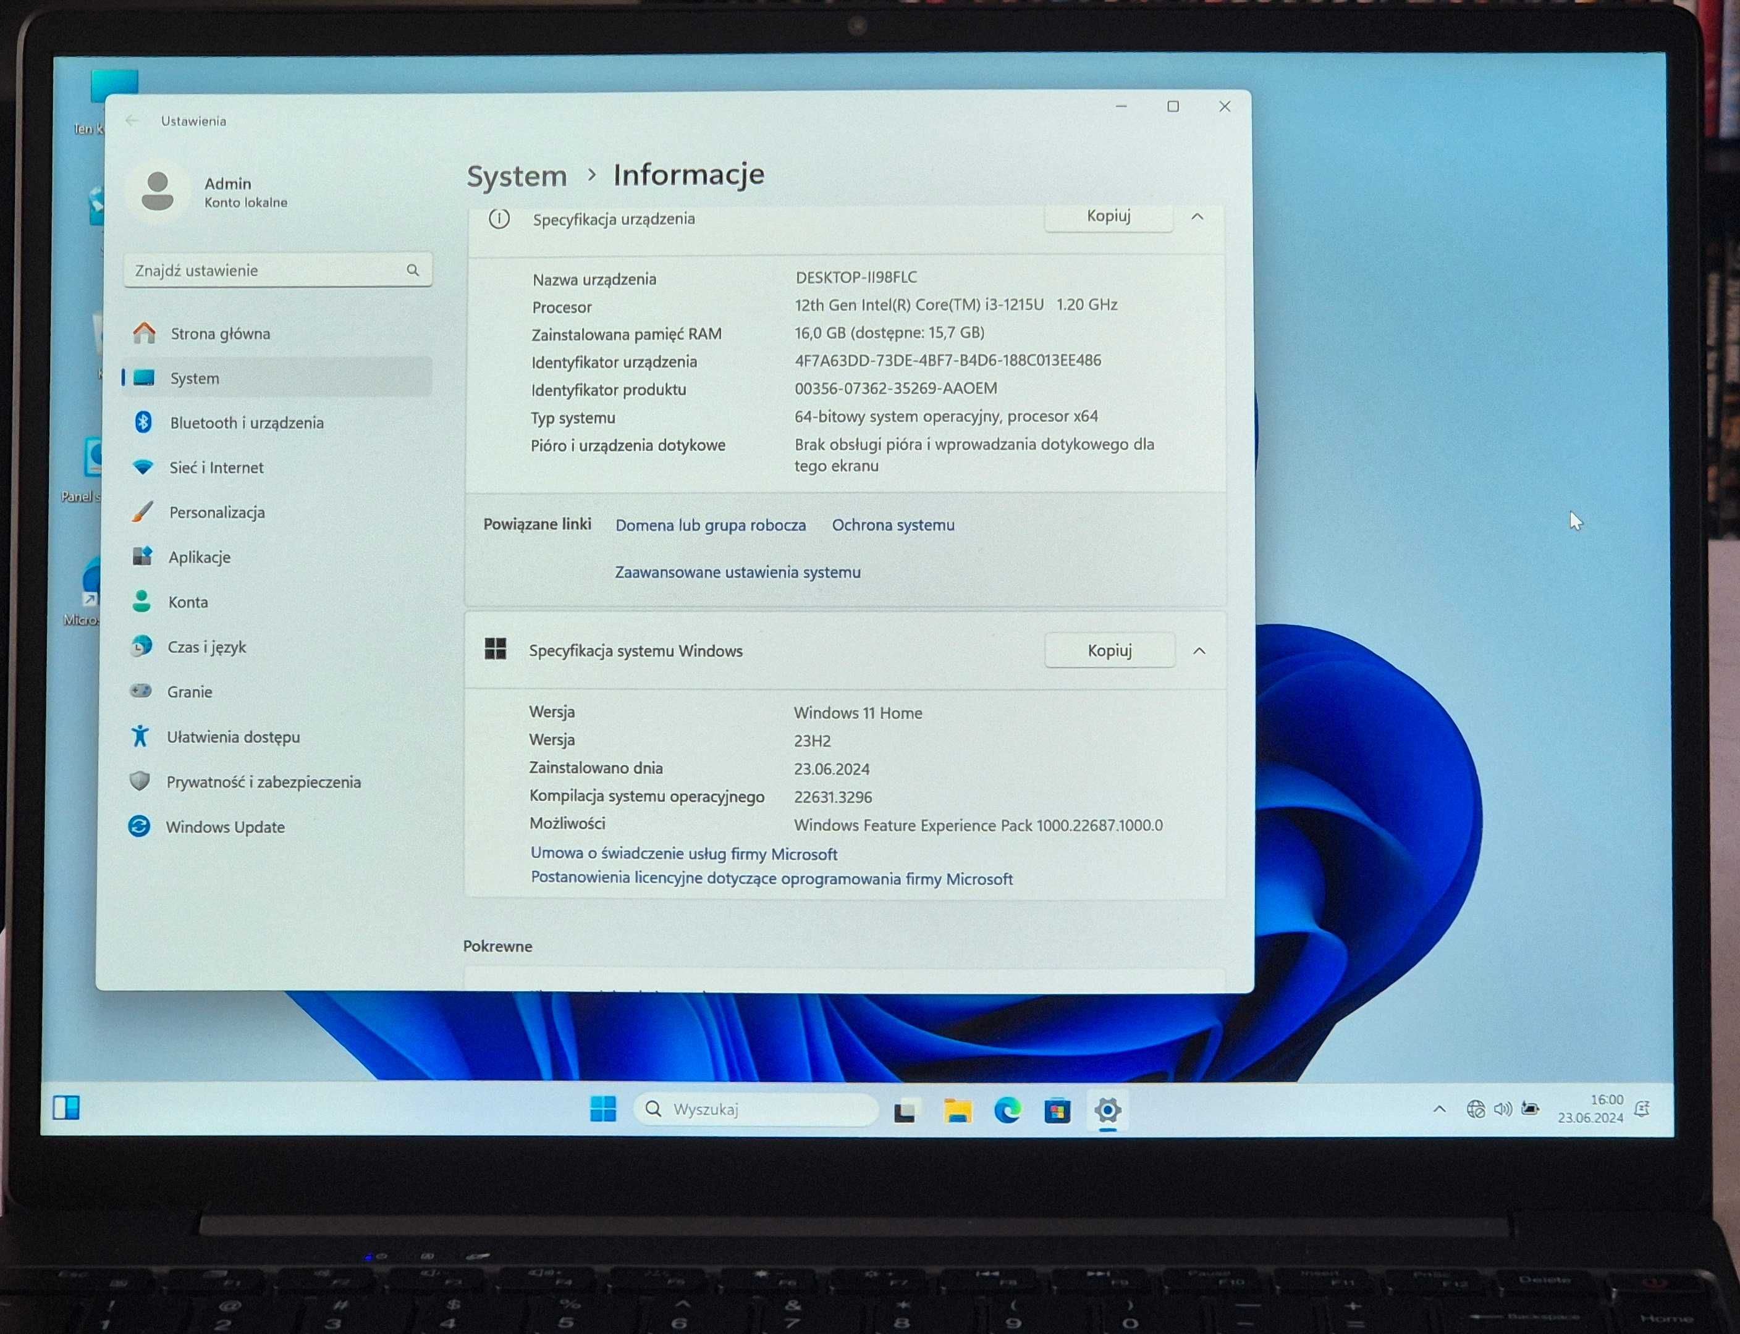Click the taskbar Wyszukaj search box
1740x1334 pixels.
coord(755,1109)
